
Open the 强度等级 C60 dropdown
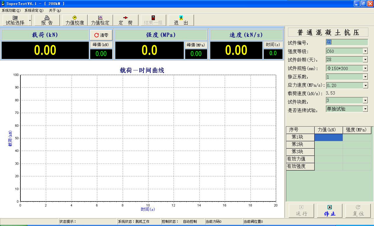pos(365,51)
